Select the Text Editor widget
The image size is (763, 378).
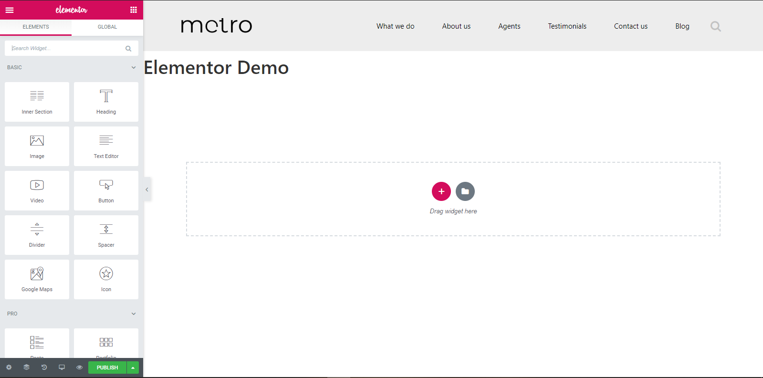tap(106, 146)
